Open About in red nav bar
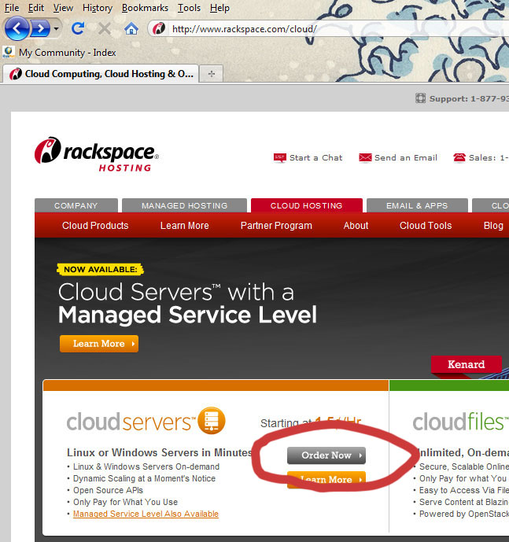 356,225
